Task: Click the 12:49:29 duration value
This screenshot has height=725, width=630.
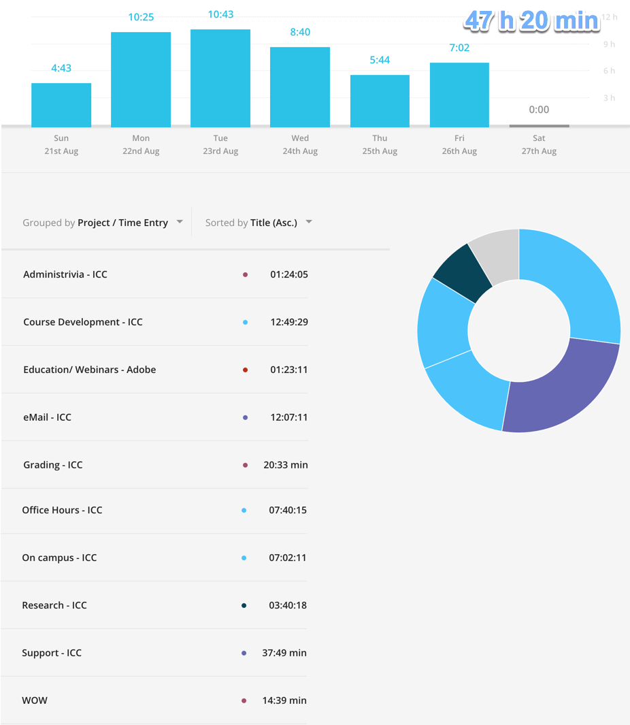Action: tap(289, 322)
